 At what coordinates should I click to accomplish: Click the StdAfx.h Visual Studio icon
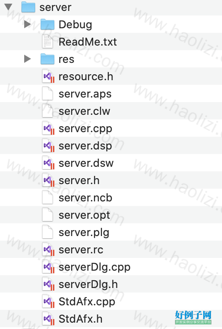click(48, 319)
